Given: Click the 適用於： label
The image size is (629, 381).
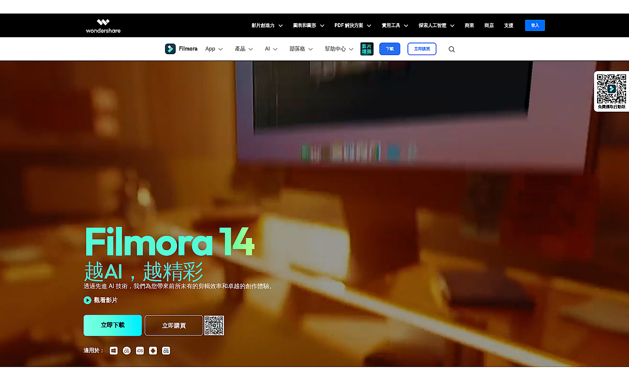Looking at the screenshot, I should pos(93,351).
